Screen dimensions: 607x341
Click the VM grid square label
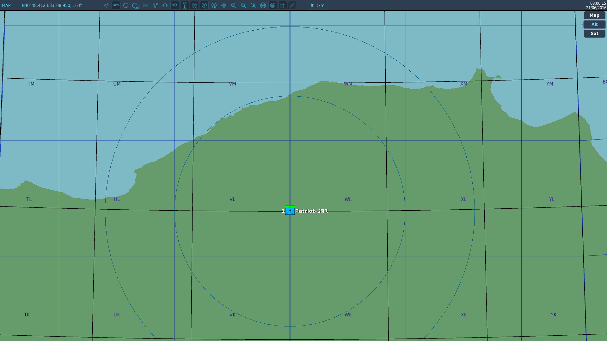[x=232, y=84]
